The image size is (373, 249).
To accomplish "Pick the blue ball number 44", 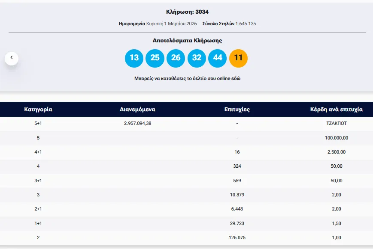I will [218, 58].
